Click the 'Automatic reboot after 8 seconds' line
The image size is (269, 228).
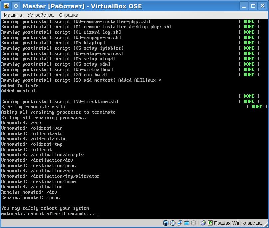click(x=48, y=214)
